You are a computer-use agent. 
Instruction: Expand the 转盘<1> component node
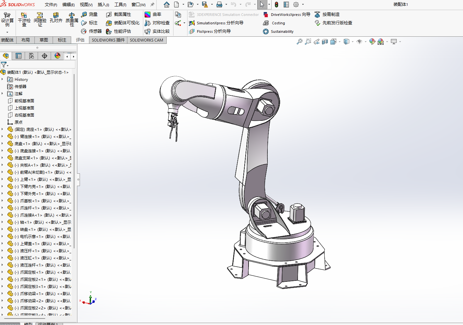point(2,229)
